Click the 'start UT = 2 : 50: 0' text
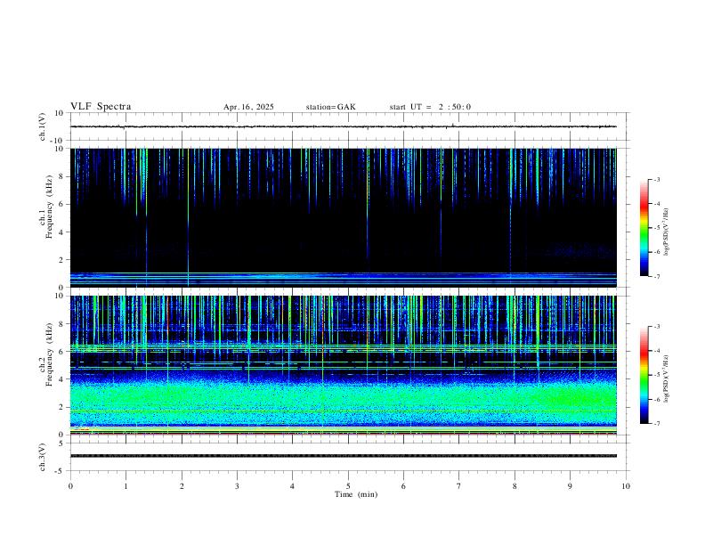The height and width of the screenshot is (545, 705). pos(430,107)
